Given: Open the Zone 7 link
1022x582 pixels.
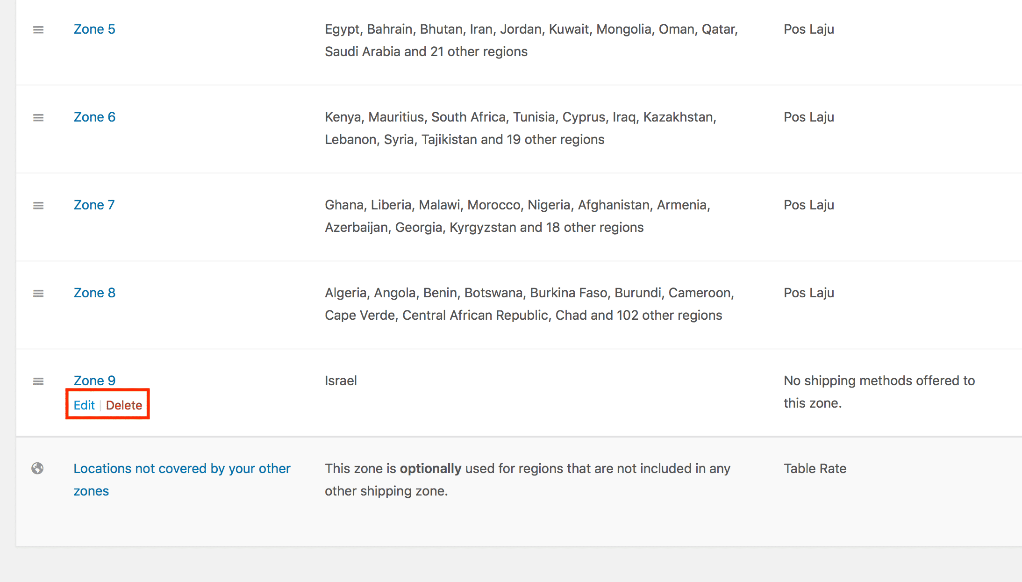Looking at the screenshot, I should 94,205.
